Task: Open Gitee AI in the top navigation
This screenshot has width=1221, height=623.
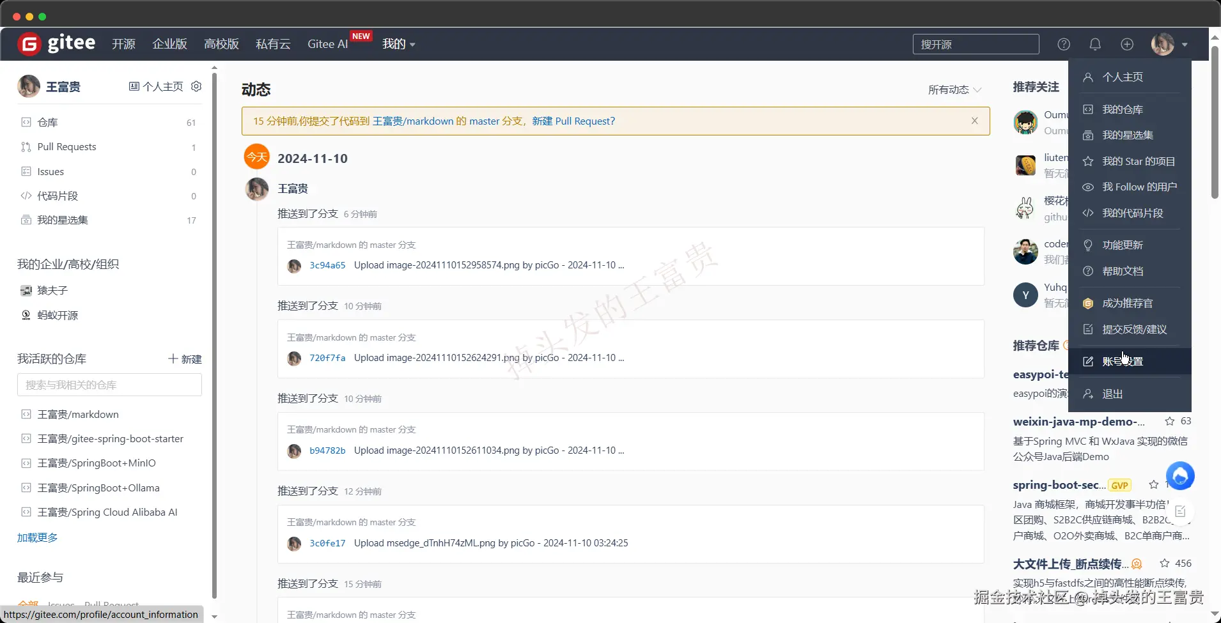Action: coord(327,44)
